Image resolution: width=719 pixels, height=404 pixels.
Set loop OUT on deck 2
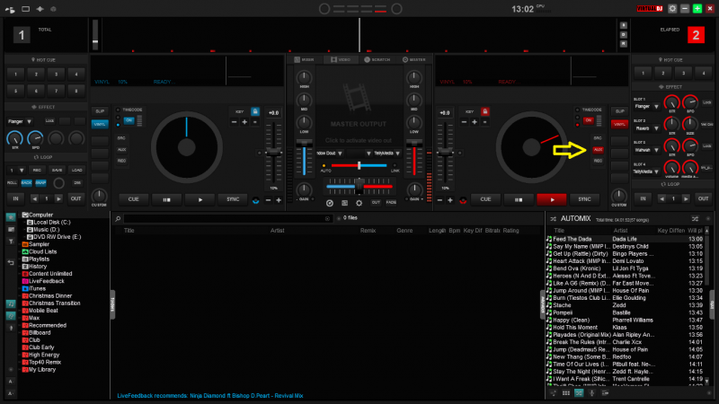coord(703,198)
